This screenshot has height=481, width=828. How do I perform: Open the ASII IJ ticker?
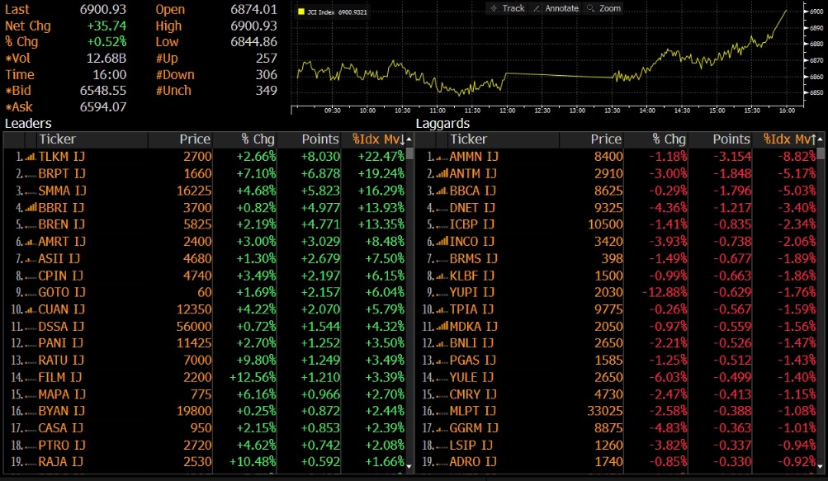pos(59,259)
